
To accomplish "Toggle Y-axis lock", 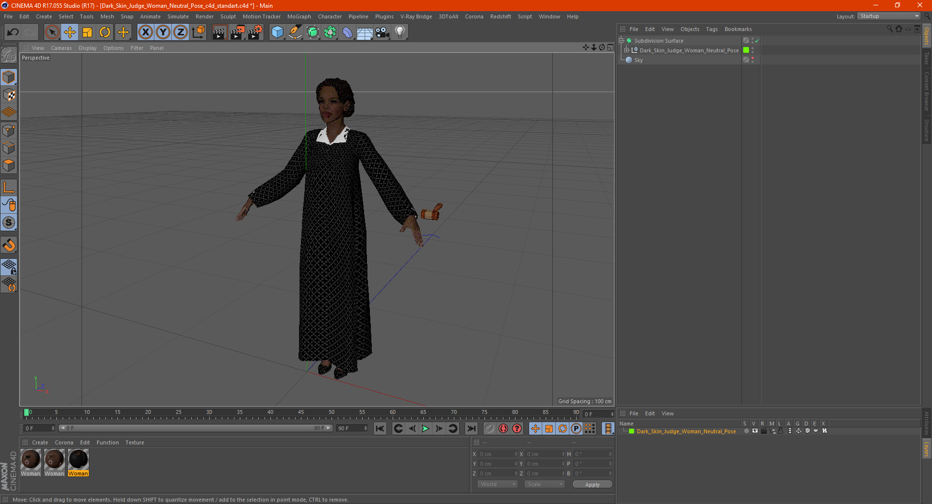I will (163, 32).
